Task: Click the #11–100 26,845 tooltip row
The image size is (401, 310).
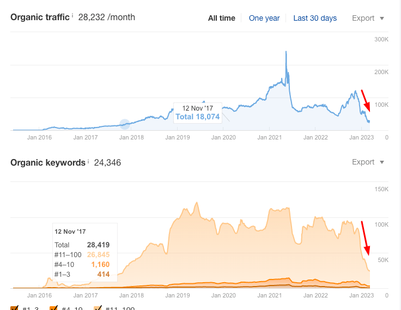Action: tap(82, 255)
